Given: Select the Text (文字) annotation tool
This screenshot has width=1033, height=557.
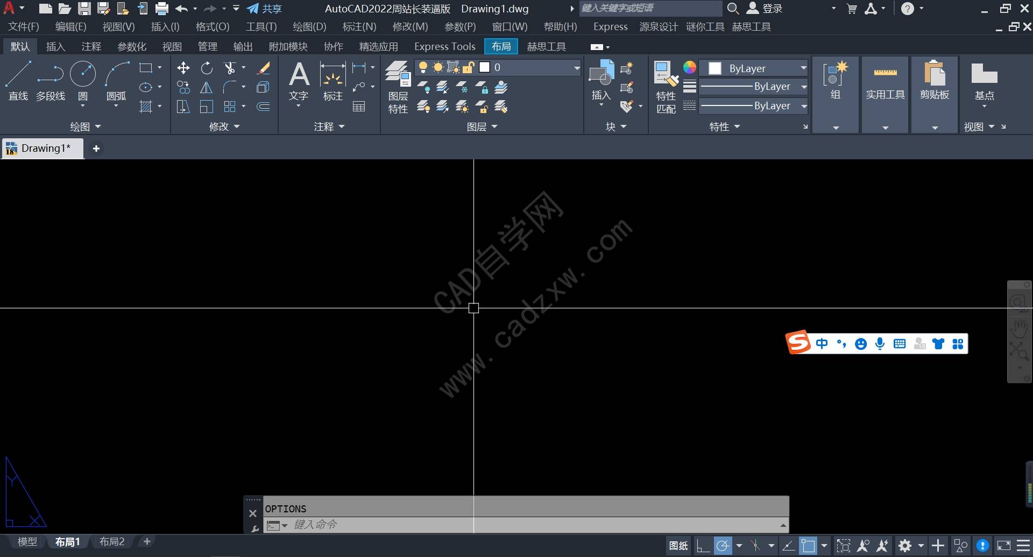Looking at the screenshot, I should tap(299, 81).
